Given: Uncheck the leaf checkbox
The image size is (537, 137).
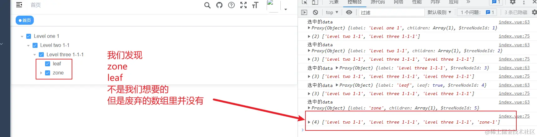Looking at the screenshot, I should [x=48, y=63].
